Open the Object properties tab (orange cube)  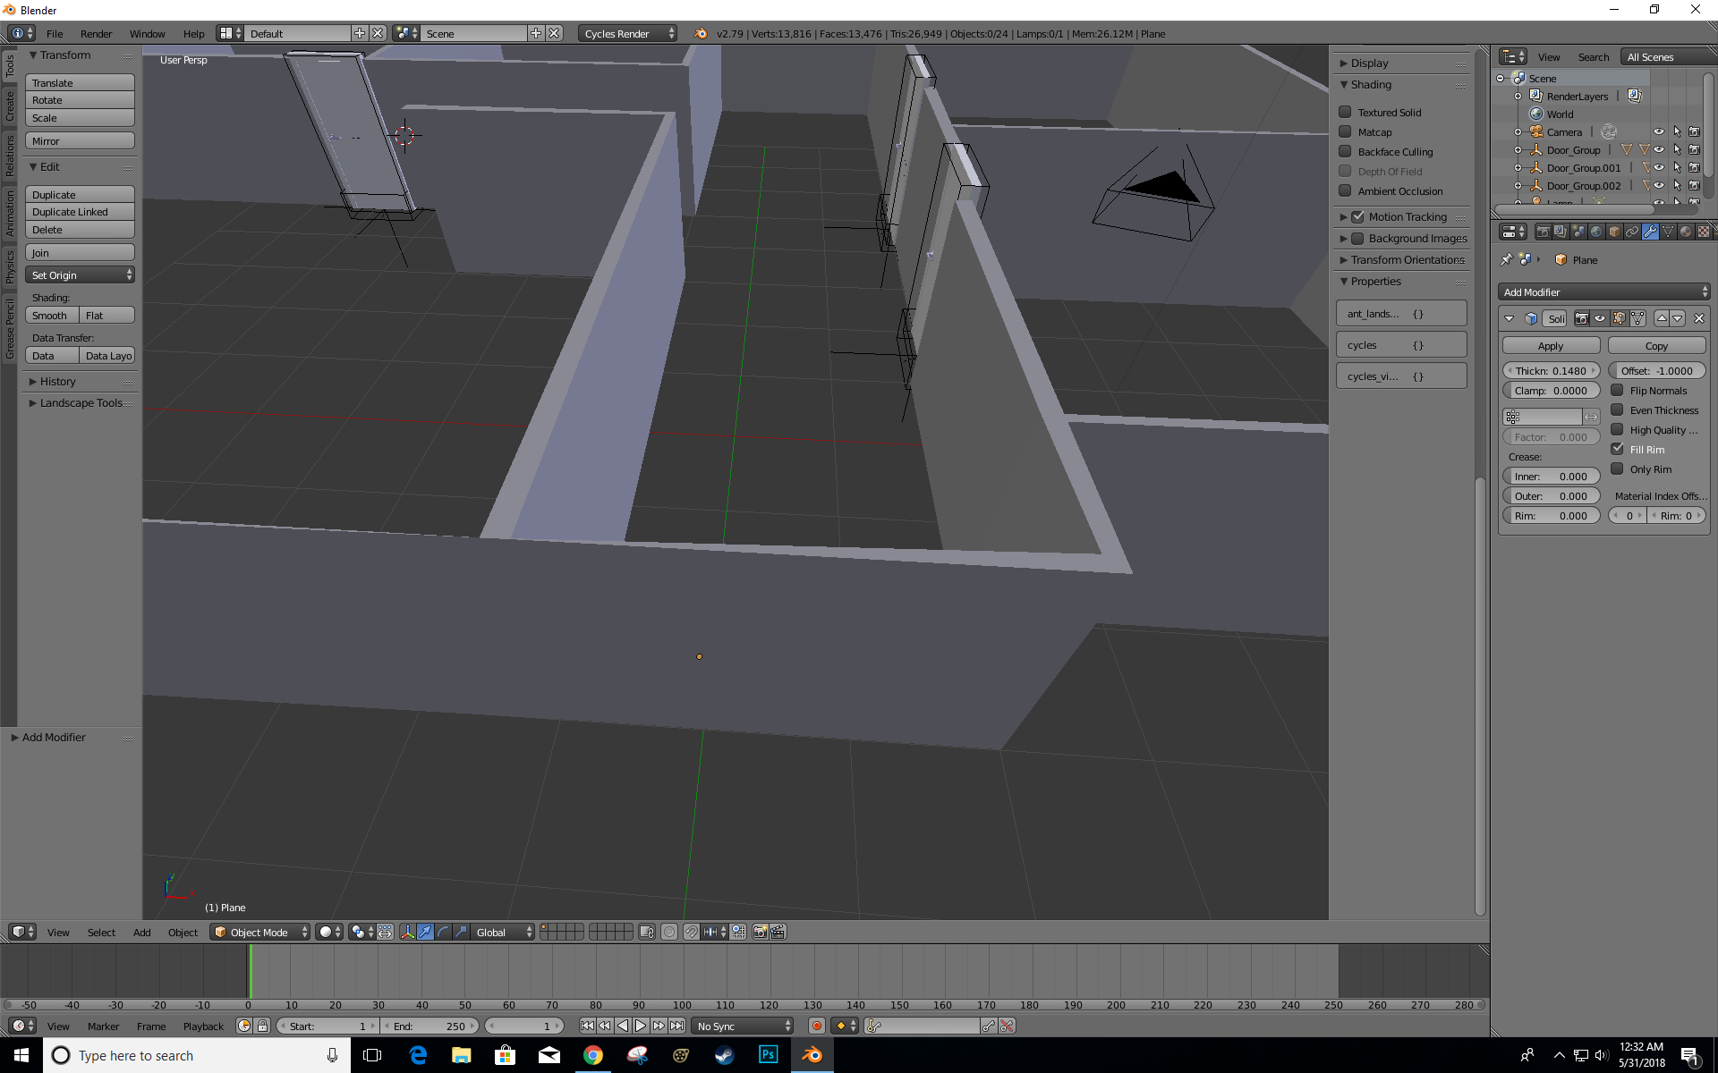(1614, 232)
